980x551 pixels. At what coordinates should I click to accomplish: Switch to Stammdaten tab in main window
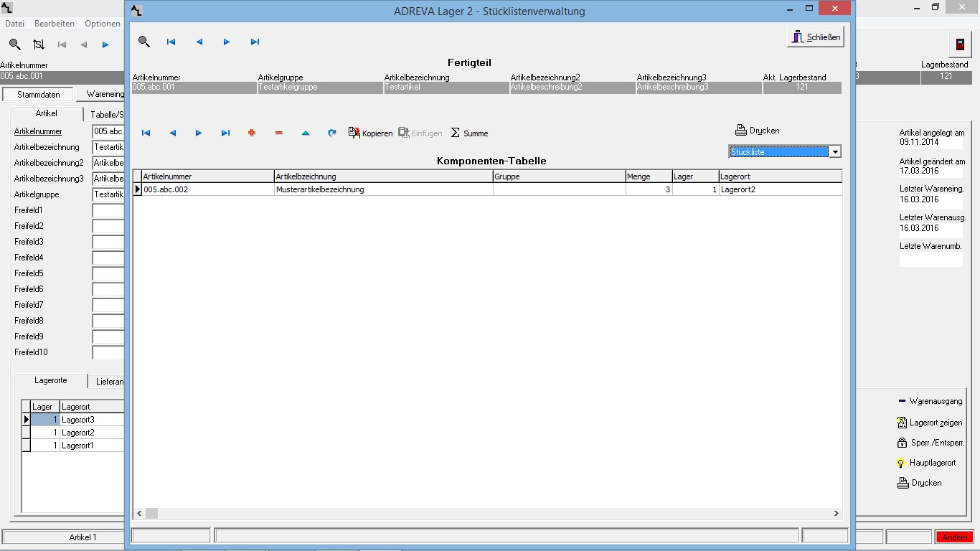point(39,95)
